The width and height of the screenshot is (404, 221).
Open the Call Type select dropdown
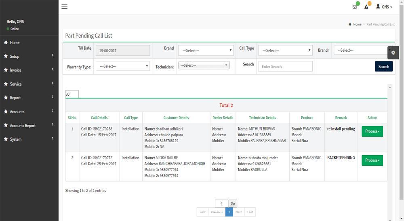[x=286, y=51]
